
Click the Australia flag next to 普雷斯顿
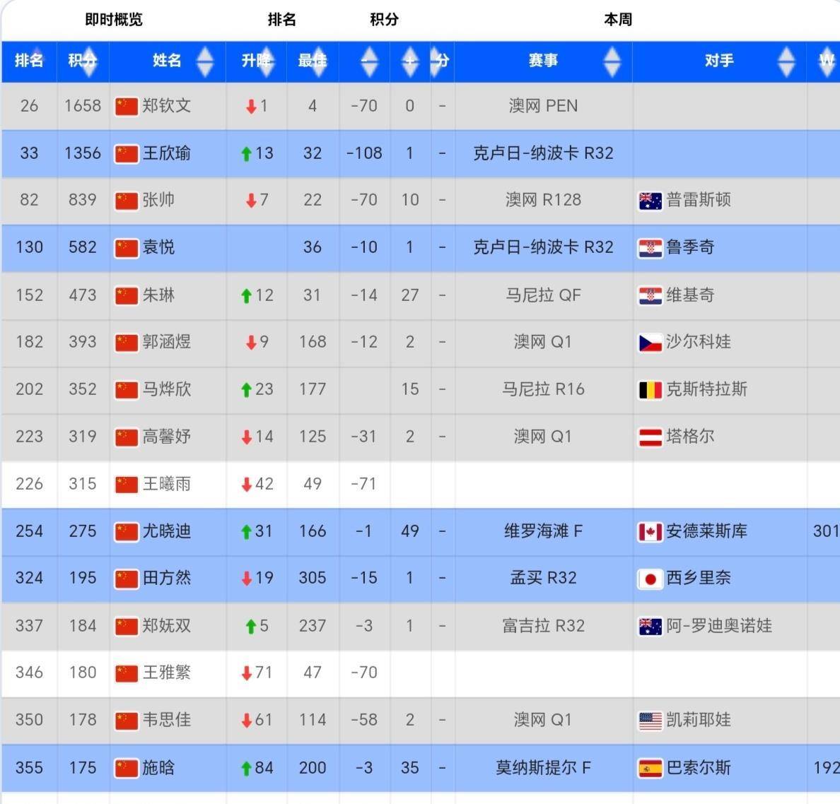tap(650, 201)
